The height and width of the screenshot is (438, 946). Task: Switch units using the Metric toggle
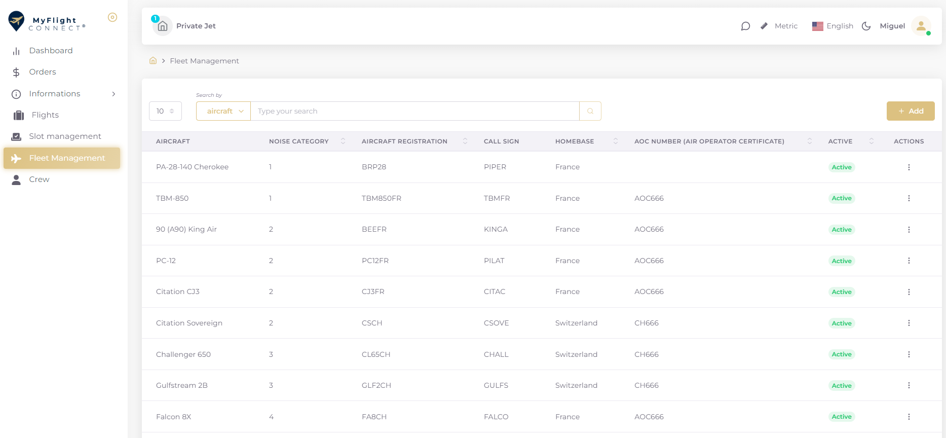(779, 26)
